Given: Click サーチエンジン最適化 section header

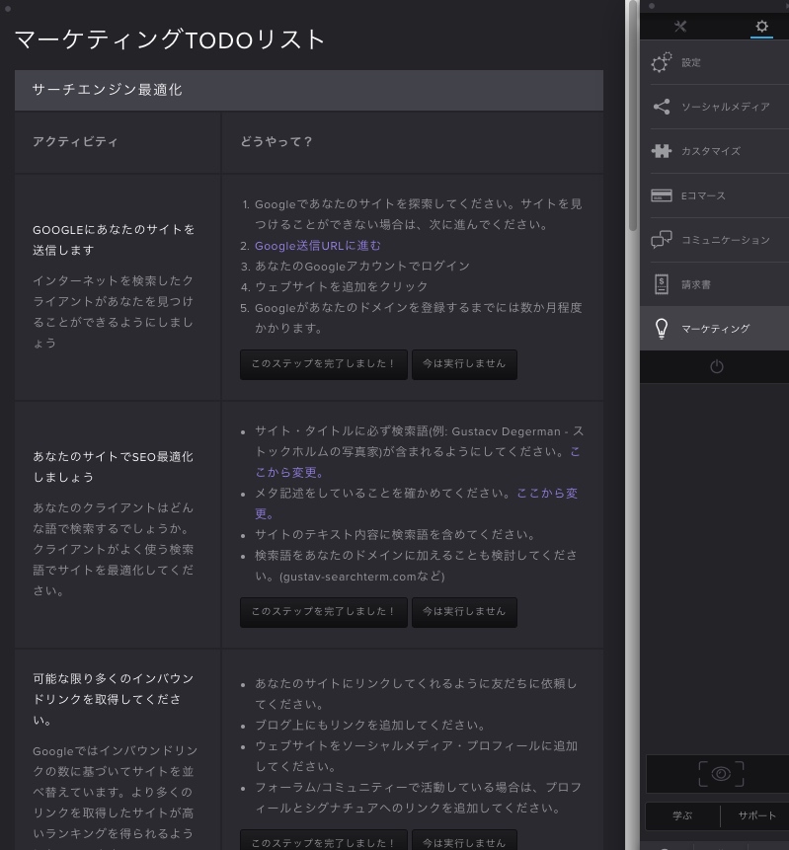Looking at the screenshot, I should (308, 90).
